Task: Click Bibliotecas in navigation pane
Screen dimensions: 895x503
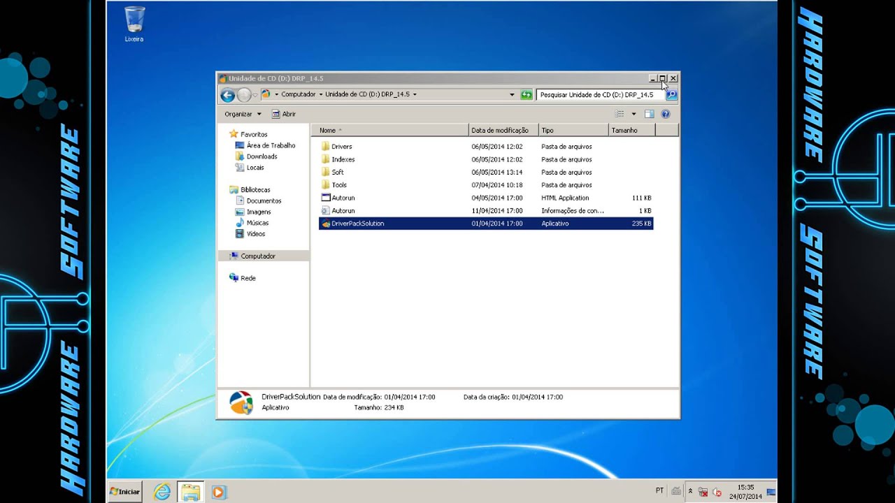Action: tap(255, 189)
